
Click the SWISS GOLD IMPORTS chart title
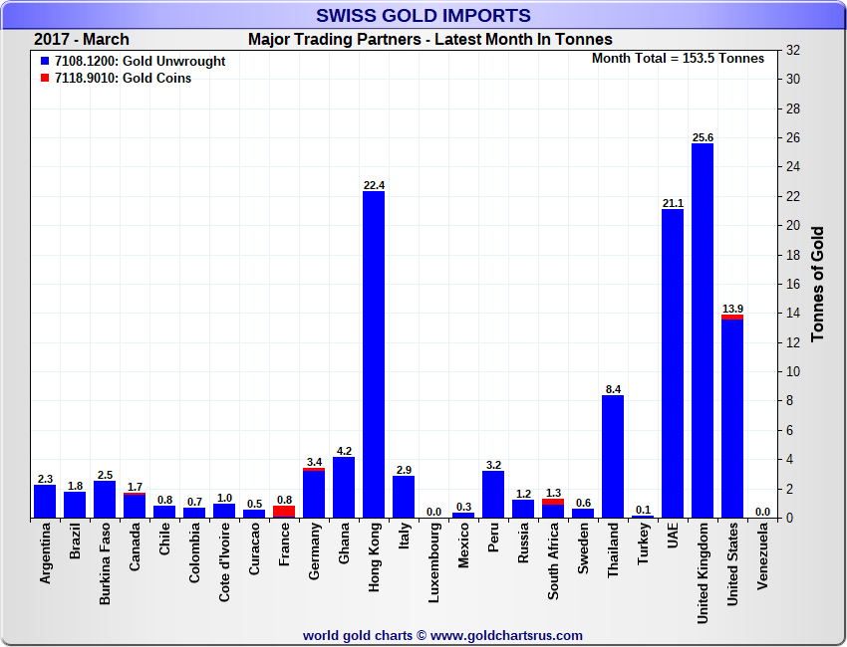[423, 15]
